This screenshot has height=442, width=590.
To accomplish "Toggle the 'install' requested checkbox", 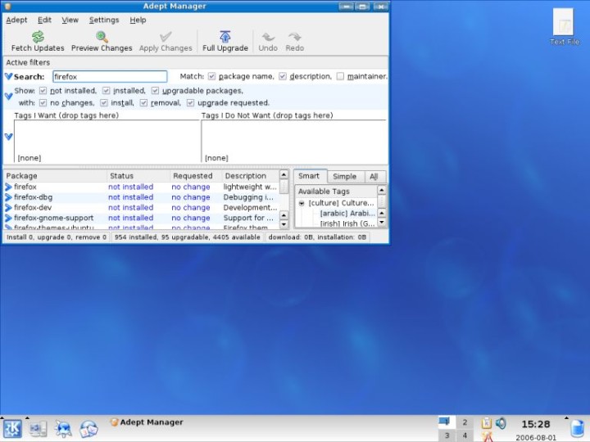I will coord(104,102).
